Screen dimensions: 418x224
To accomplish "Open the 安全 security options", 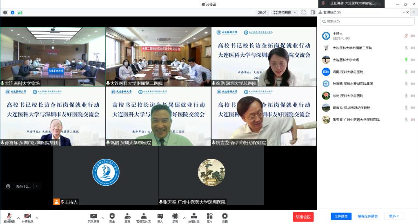I will tap(112, 218).
